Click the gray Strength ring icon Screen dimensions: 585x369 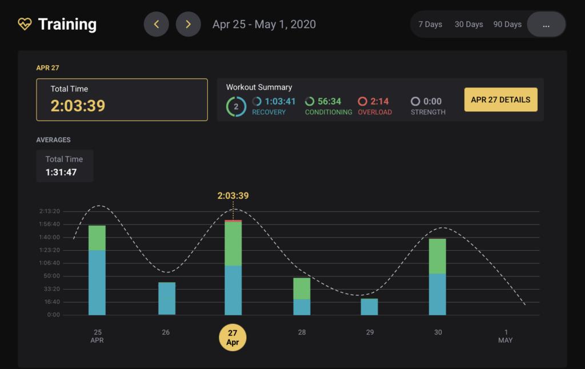(415, 102)
